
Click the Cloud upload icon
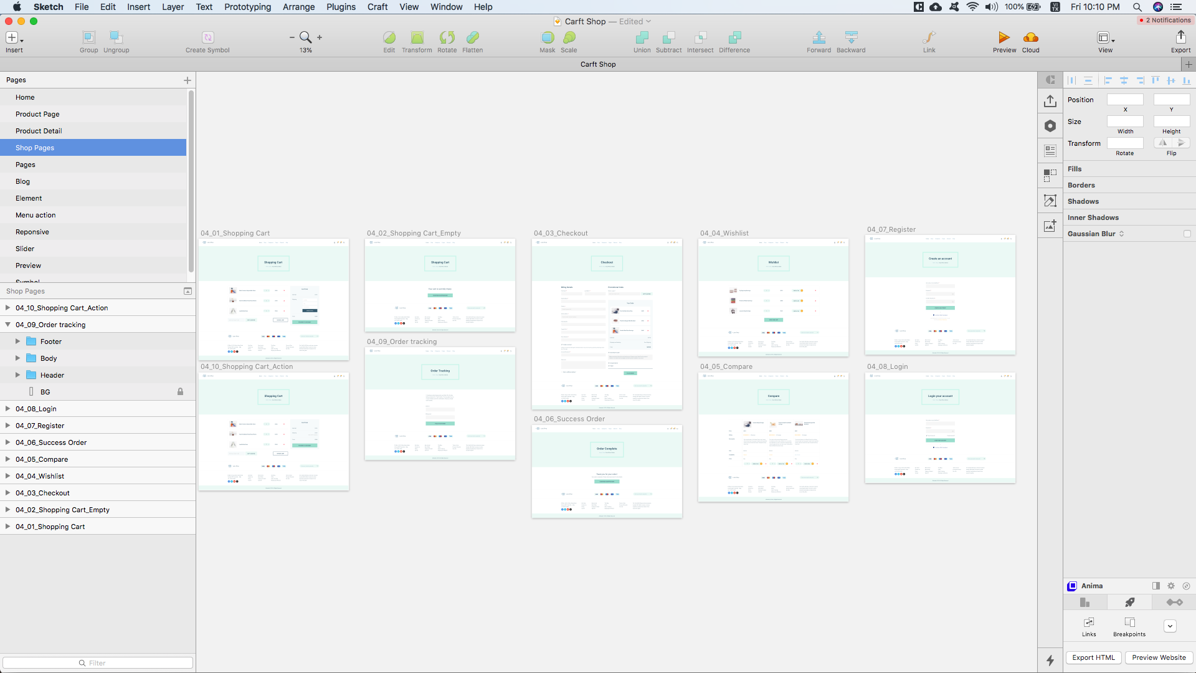coord(1030,37)
